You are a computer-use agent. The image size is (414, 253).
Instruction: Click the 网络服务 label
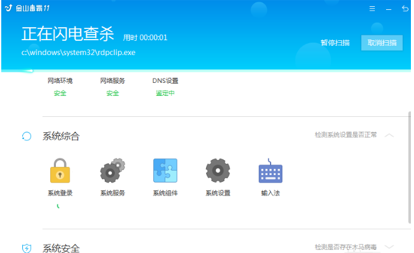[112, 80]
